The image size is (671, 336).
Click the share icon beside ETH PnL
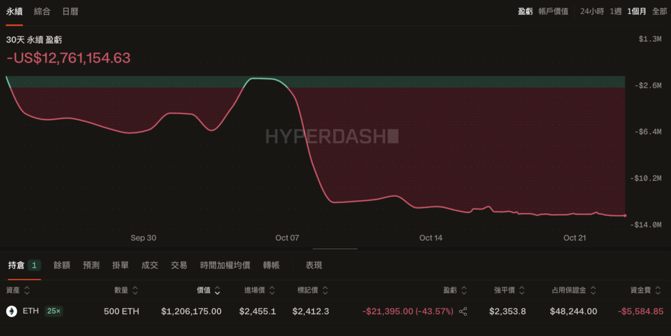click(x=463, y=311)
